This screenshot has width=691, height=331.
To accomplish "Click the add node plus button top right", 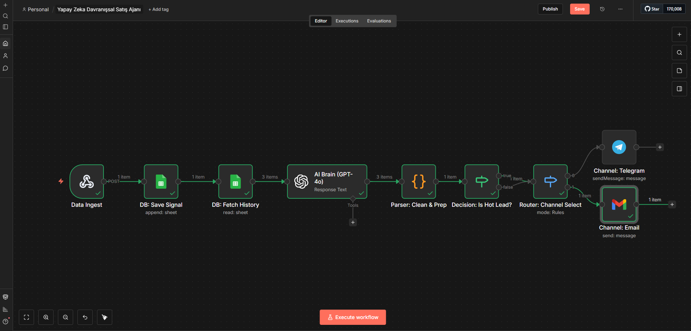I will pyautogui.click(x=679, y=34).
